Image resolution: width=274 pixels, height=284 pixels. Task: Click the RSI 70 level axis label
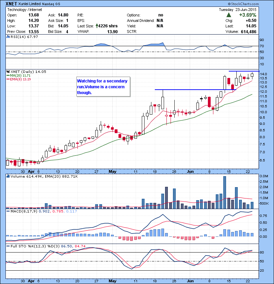(262, 46)
